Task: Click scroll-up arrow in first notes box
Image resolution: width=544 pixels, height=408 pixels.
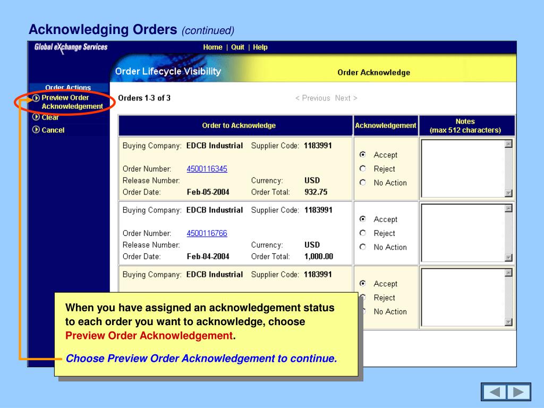Action: pos(508,144)
